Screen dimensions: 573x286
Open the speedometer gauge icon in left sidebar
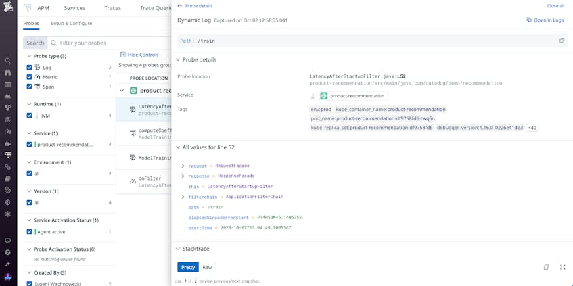click(7, 131)
